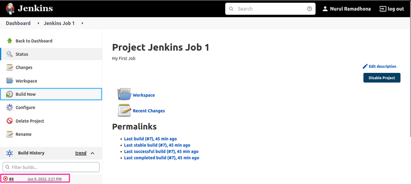This screenshot has height=184, width=411.
Task: Go to Dashboard breadcrumb
Action: point(18,23)
